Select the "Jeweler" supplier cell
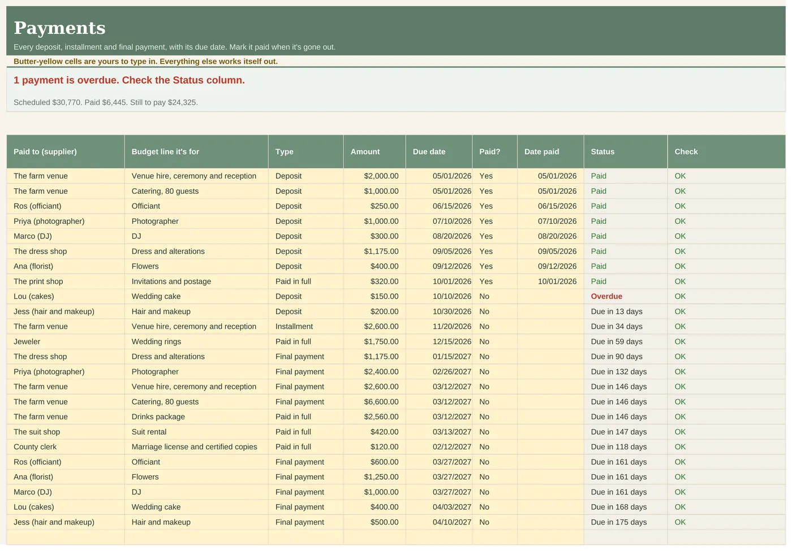This screenshot has width=792, height=551. [x=66, y=341]
